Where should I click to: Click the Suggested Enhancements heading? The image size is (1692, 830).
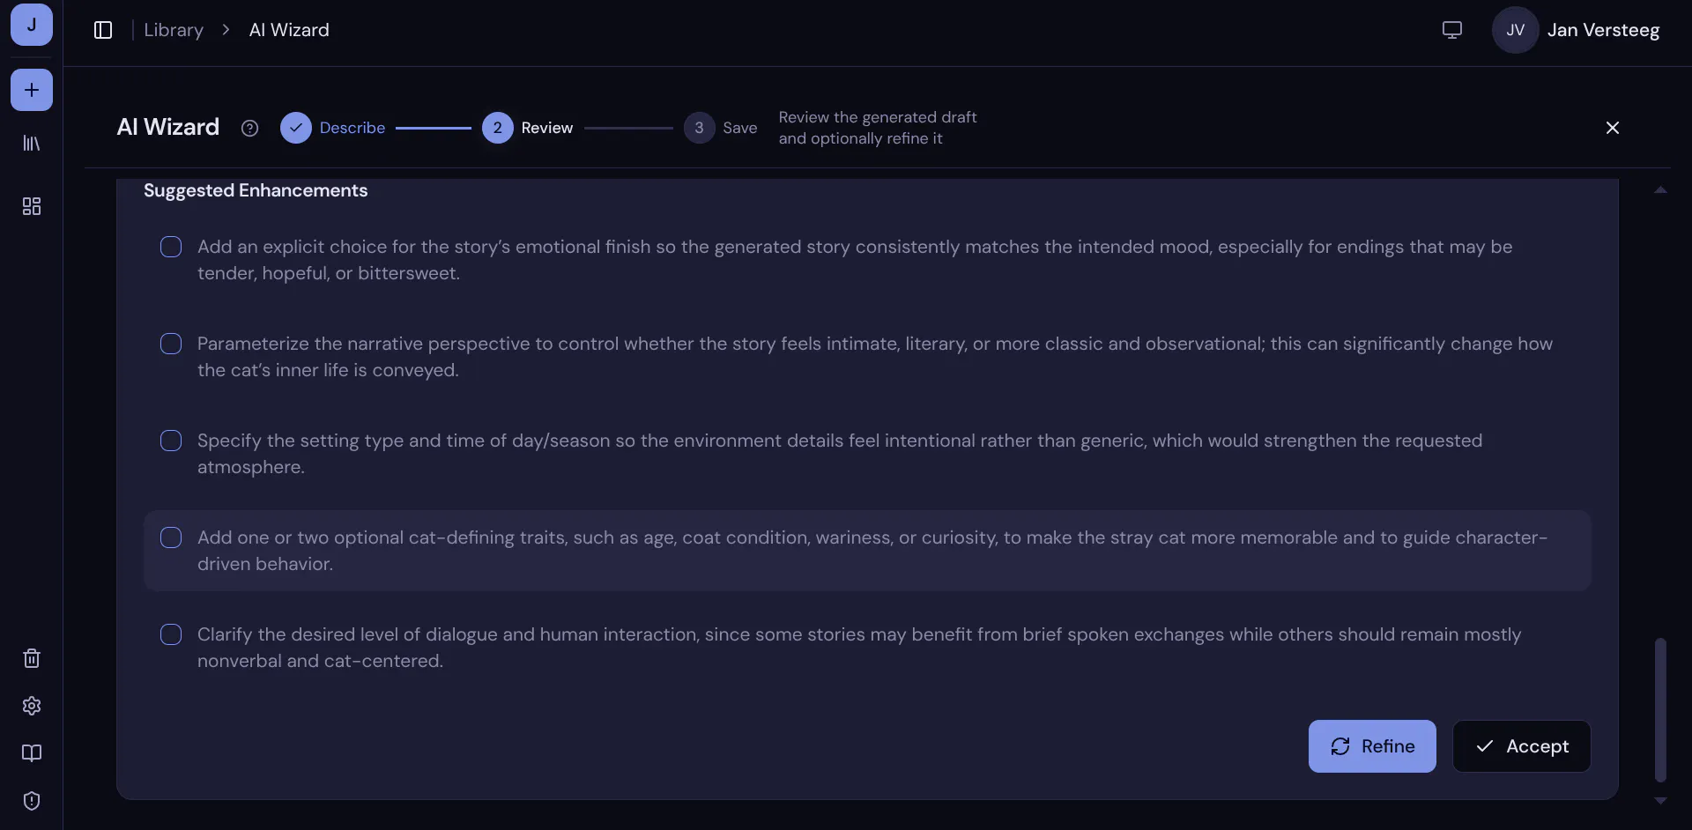tap(256, 190)
